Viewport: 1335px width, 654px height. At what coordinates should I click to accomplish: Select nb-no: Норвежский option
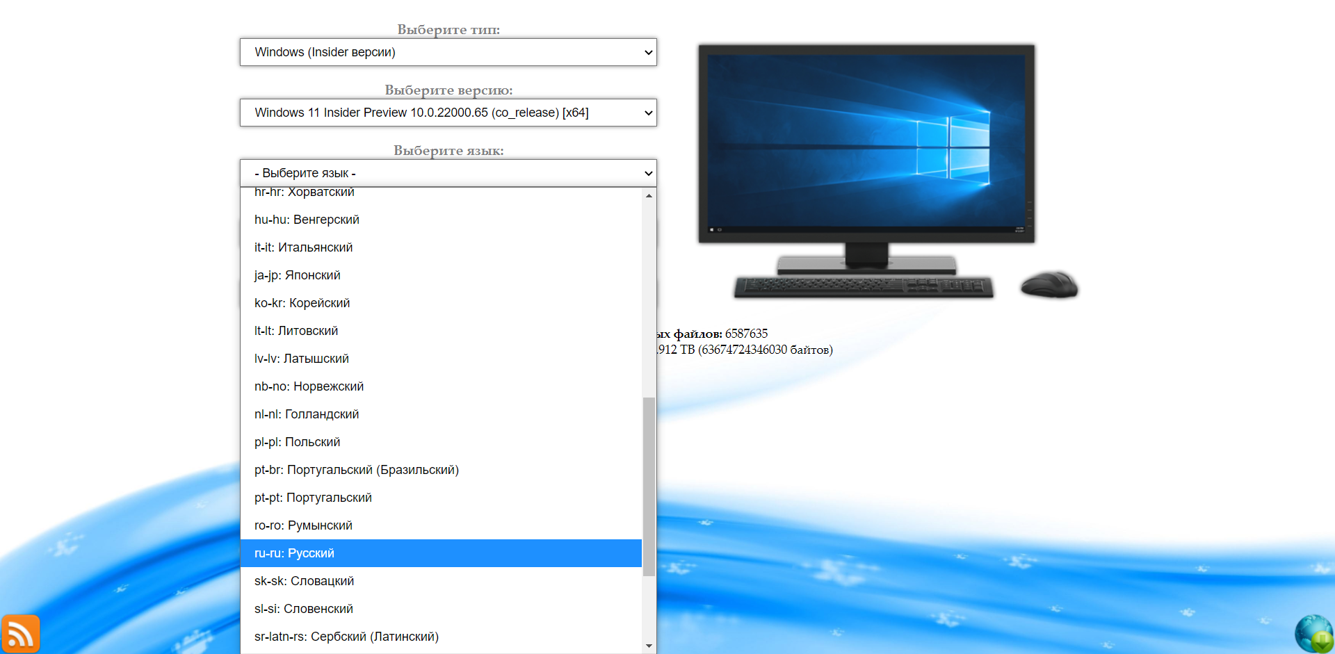pyautogui.click(x=441, y=386)
